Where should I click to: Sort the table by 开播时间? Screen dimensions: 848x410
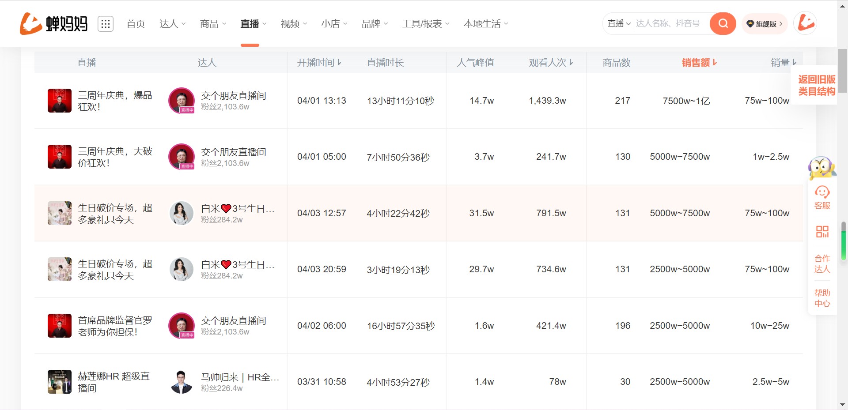[319, 63]
